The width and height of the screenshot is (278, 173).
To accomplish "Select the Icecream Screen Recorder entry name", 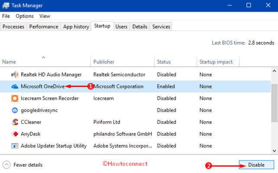I will pyautogui.click(x=50, y=98).
